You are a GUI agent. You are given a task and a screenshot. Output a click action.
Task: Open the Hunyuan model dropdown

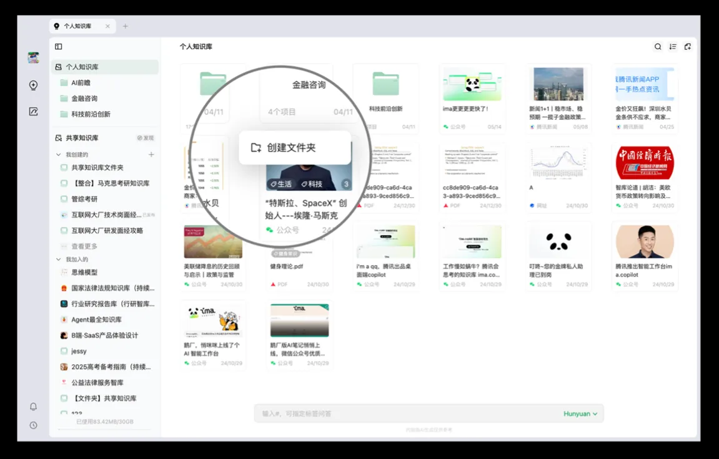(580, 413)
